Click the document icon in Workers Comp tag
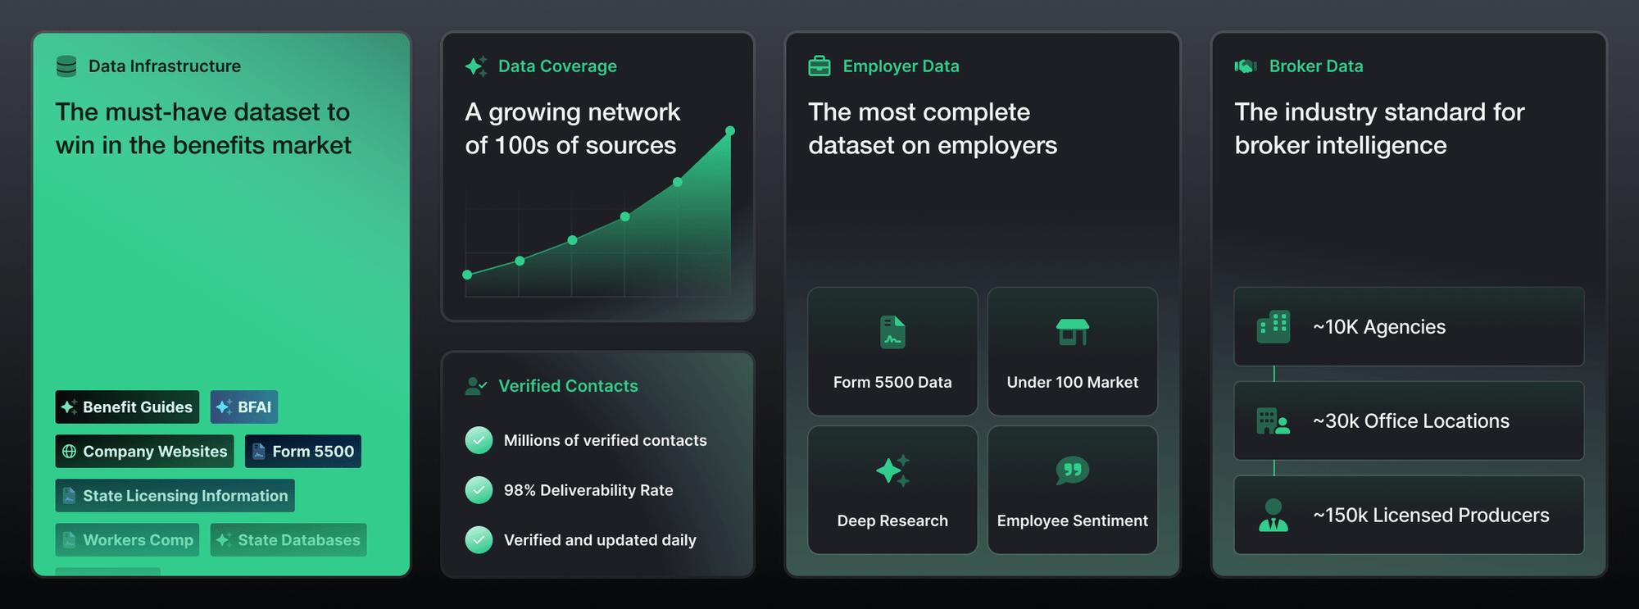 point(69,540)
